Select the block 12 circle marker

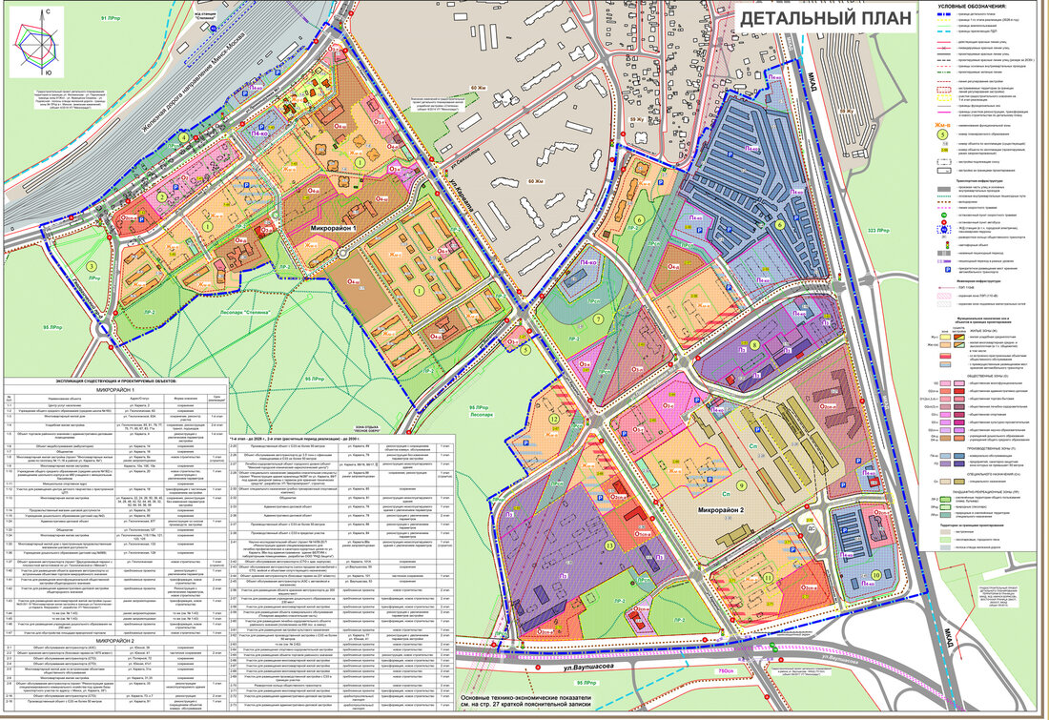(553, 418)
